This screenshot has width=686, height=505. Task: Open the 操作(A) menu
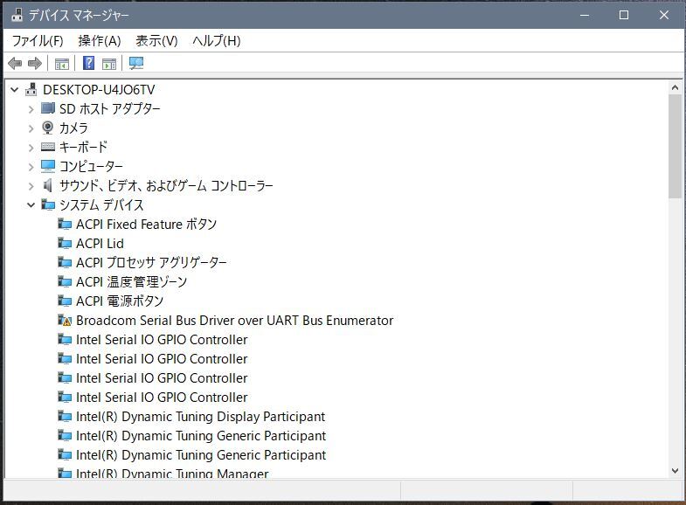click(100, 41)
